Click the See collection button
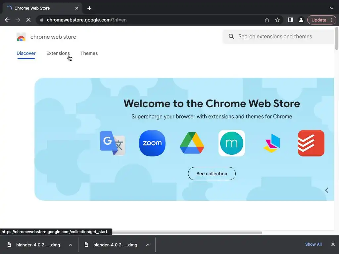Image resolution: width=339 pixels, height=254 pixels. pyautogui.click(x=212, y=174)
